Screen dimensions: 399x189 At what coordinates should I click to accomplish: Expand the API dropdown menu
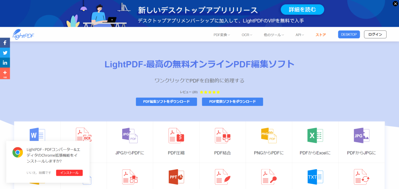tap(300, 35)
